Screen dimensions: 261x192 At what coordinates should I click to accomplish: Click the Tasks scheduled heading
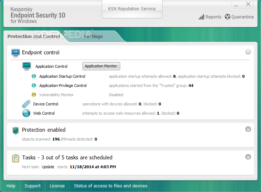tap(67, 158)
